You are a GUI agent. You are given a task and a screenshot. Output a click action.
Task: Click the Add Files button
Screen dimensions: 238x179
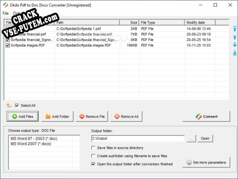pyautogui.click(x=23, y=116)
